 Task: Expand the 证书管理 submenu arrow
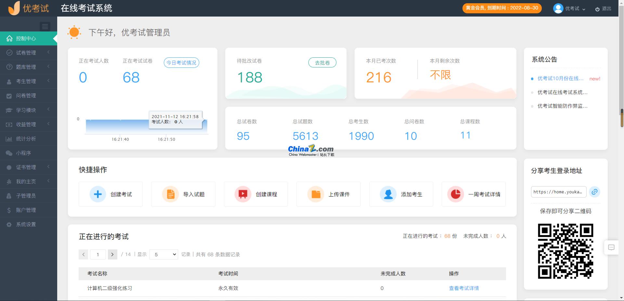click(48, 167)
